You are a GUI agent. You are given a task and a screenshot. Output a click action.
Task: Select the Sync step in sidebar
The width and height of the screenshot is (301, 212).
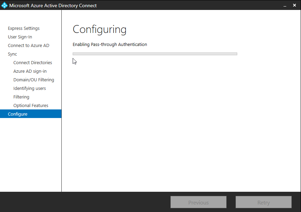12,54
